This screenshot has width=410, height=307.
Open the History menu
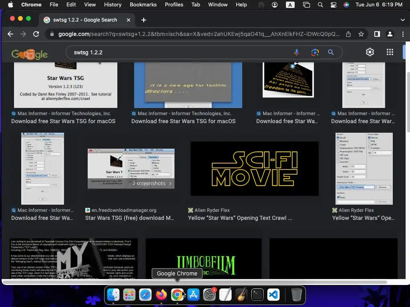(x=113, y=4)
